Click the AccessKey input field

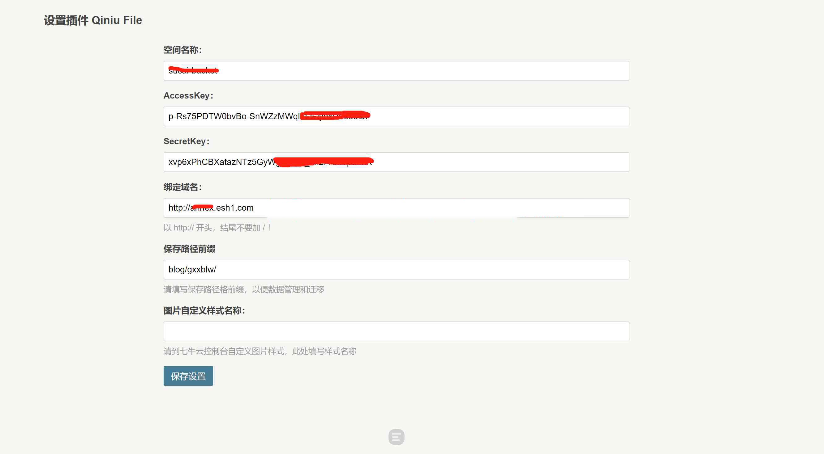[396, 116]
